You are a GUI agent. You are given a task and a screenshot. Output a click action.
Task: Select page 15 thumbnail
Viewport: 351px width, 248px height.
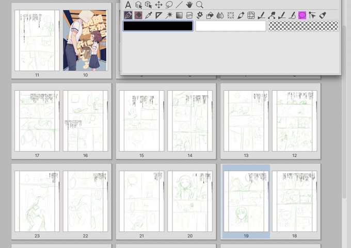[x=141, y=121]
